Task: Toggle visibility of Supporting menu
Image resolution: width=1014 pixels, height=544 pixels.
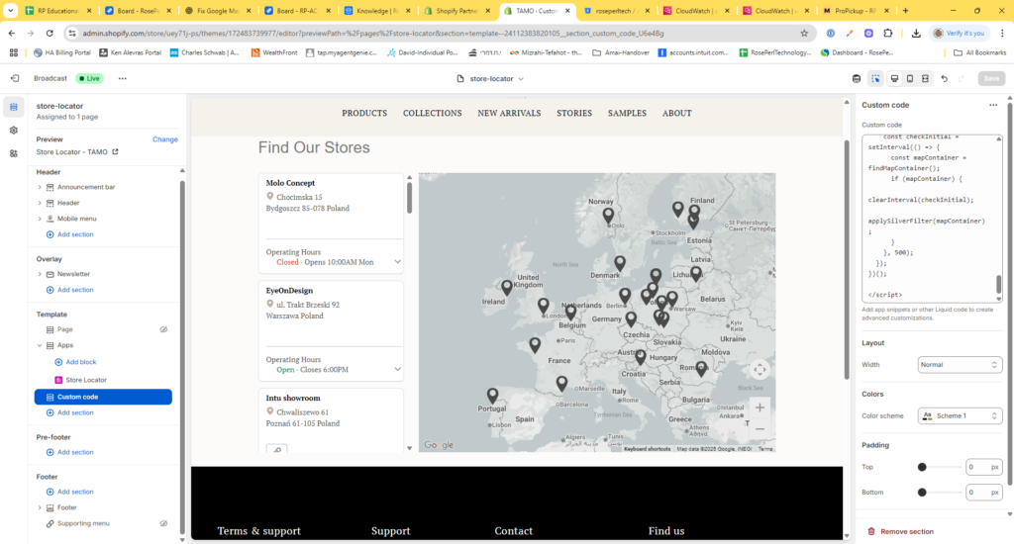Action: 164,523
